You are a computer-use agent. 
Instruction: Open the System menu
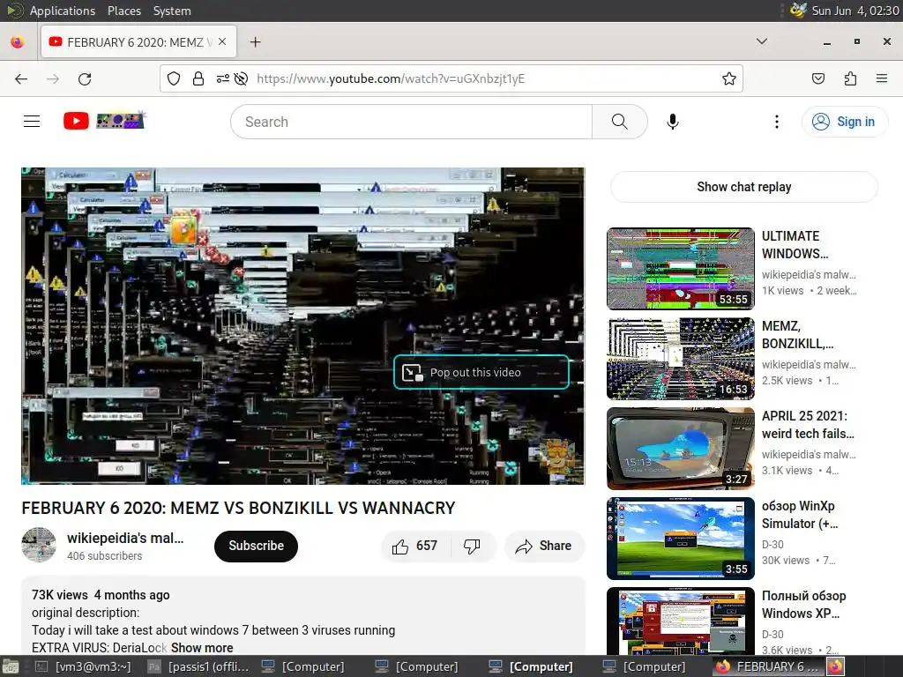click(172, 11)
